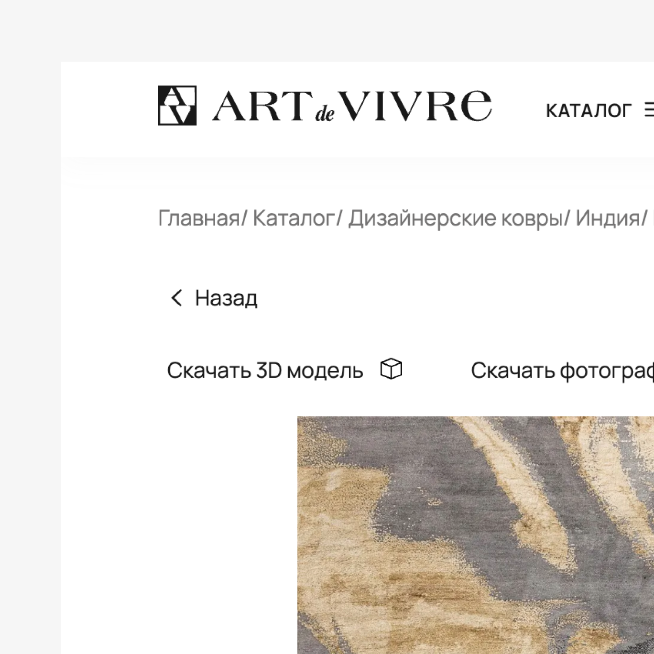The height and width of the screenshot is (654, 654).
Task: Click the italic 'de' in the logo
Action: [325, 114]
